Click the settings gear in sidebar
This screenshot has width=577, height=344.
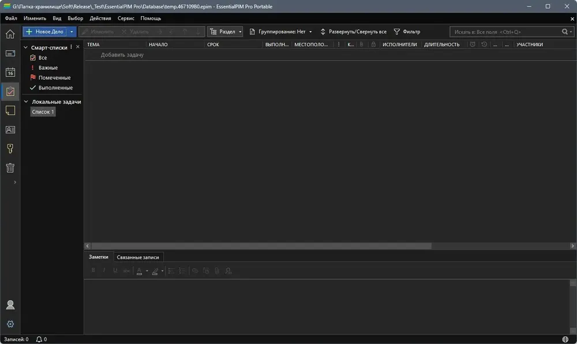10,324
